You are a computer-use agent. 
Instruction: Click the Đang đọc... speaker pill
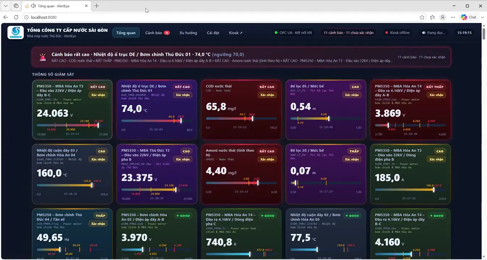click(433, 33)
